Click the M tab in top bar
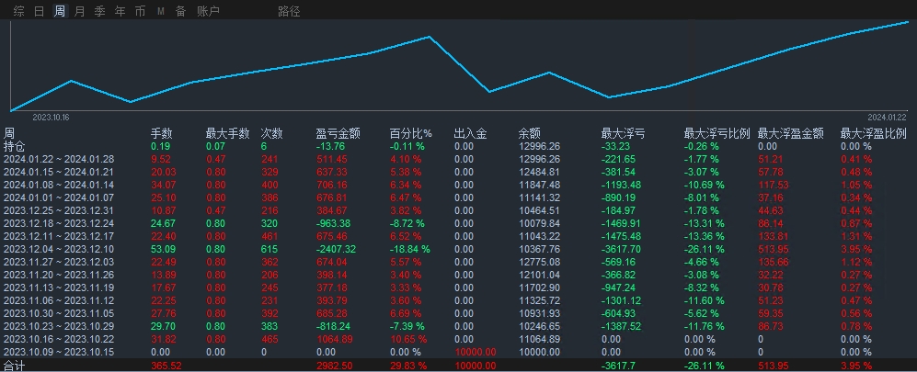917x372 pixels. tap(161, 11)
